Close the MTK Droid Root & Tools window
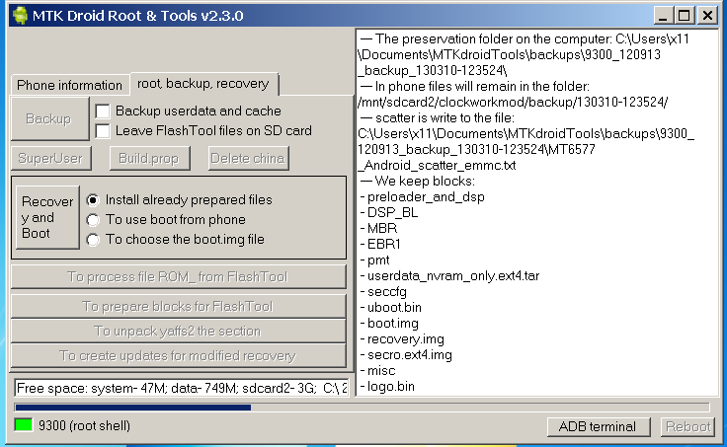Image resolution: width=727 pixels, height=447 pixels. pyautogui.click(x=707, y=15)
